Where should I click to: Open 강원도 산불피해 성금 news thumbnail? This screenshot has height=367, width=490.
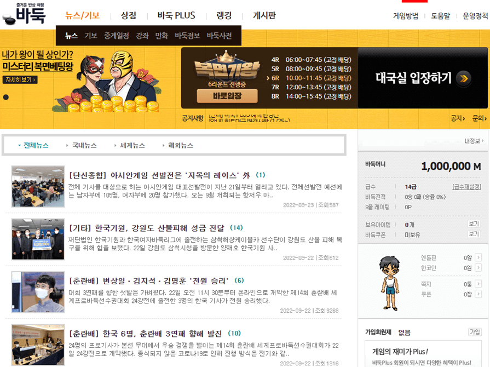[38, 239]
